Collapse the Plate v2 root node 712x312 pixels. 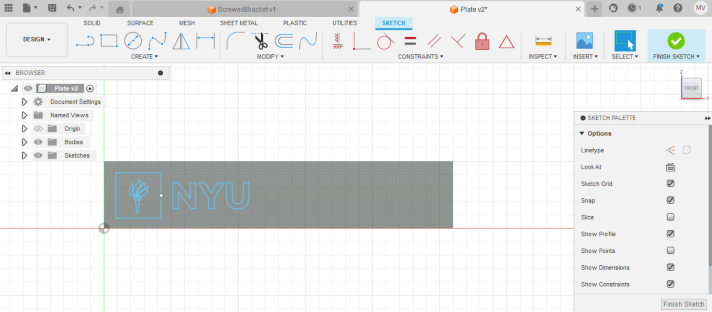point(14,89)
